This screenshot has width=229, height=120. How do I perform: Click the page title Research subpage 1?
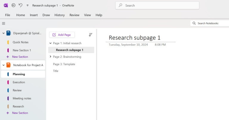click(134, 38)
